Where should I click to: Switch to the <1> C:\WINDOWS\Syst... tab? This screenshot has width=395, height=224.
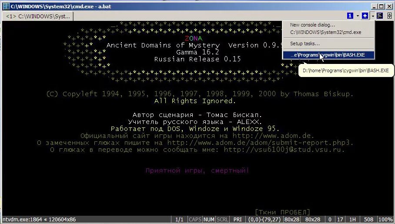(x=38, y=17)
